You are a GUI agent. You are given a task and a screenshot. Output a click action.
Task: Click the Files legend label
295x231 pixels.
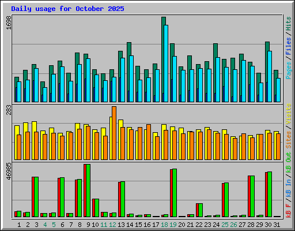(x=289, y=46)
